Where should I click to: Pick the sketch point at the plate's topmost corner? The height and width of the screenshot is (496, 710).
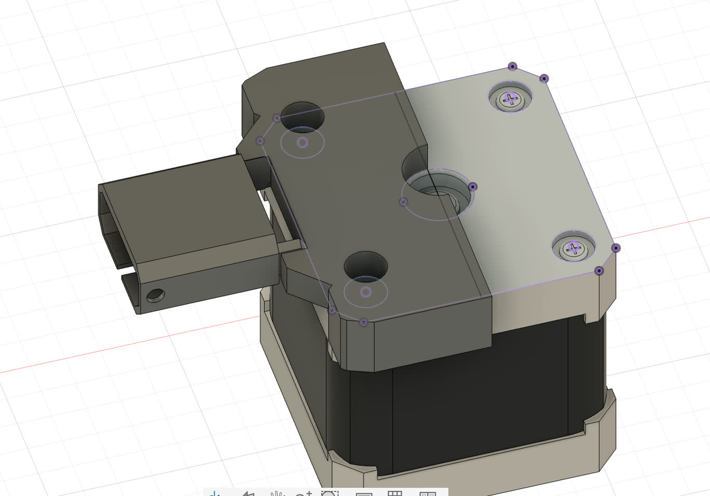point(512,66)
